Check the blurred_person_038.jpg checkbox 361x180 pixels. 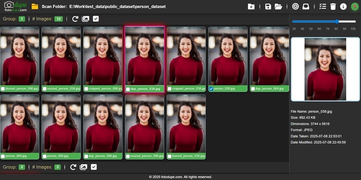click(169, 156)
